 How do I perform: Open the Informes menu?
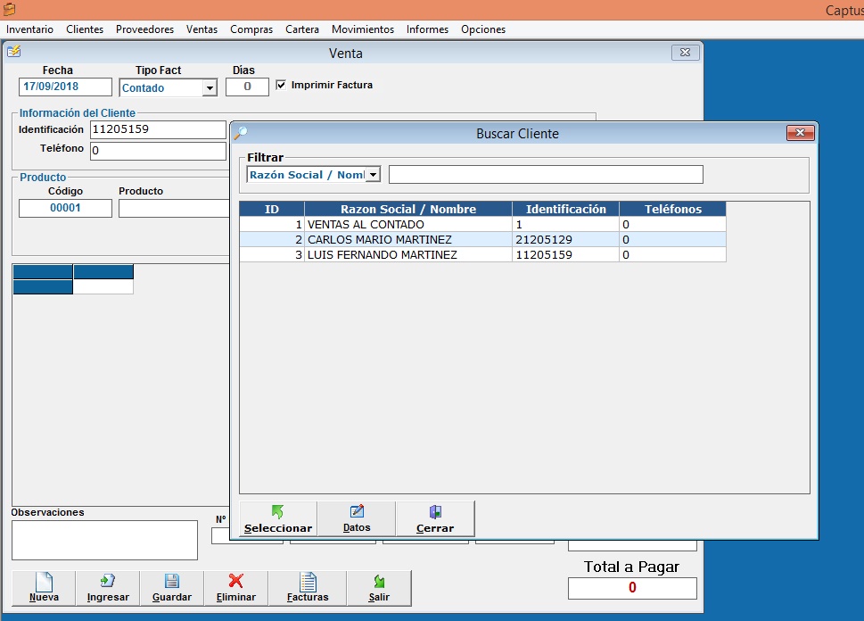pyautogui.click(x=427, y=29)
